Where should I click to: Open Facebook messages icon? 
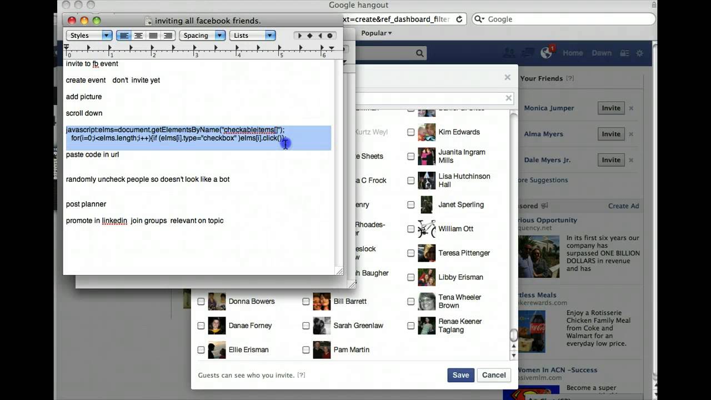pyautogui.click(x=527, y=53)
